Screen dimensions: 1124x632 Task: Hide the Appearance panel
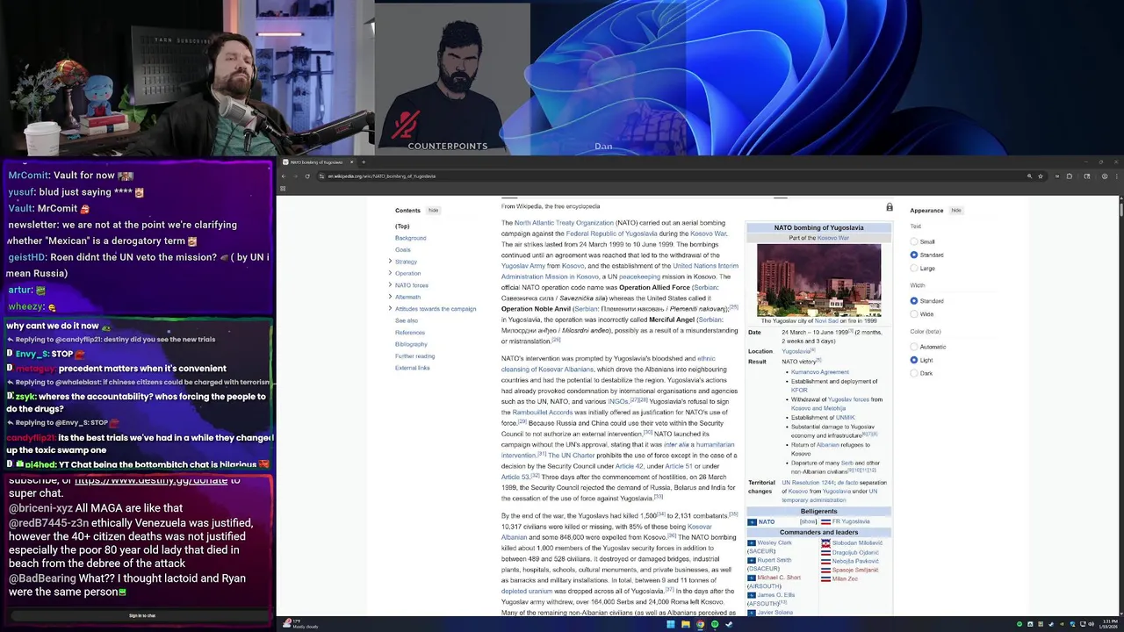[956, 211]
